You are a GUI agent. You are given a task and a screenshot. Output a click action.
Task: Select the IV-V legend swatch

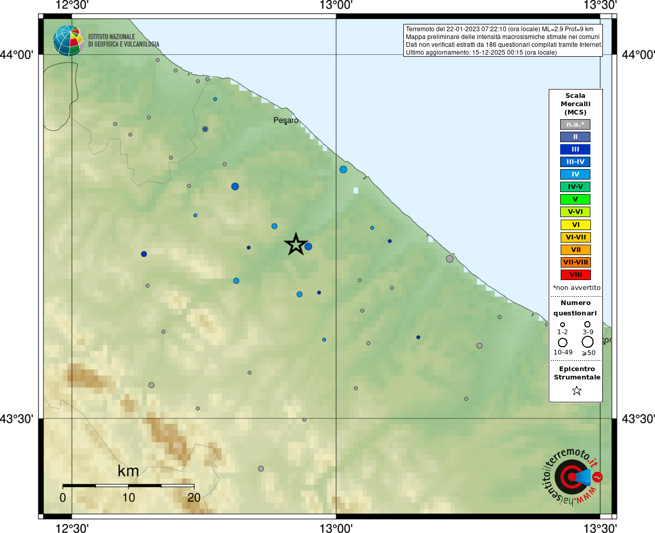tap(575, 187)
